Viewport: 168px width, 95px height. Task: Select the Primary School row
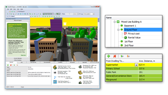click(x=134, y=69)
